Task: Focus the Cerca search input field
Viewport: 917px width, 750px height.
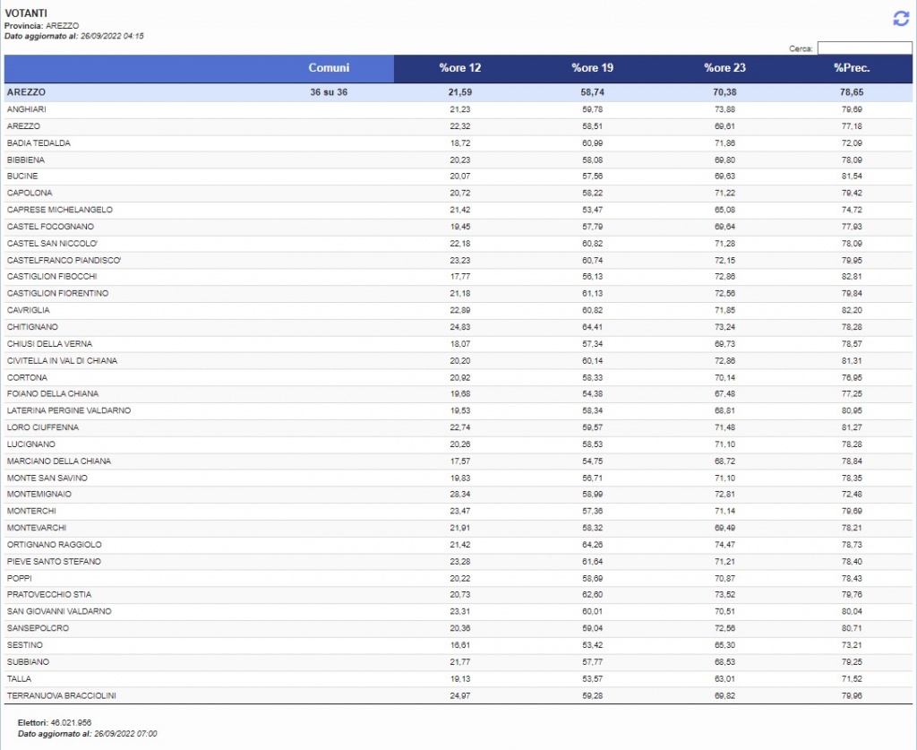Action: tap(864, 48)
